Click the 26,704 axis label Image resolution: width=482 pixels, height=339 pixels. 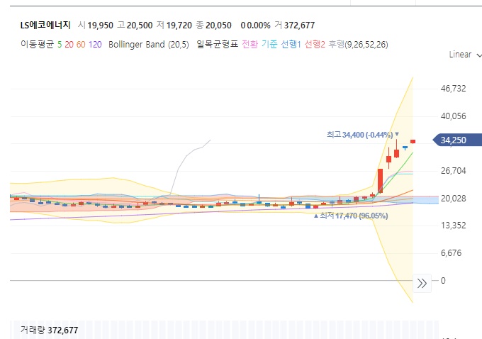[453, 171]
